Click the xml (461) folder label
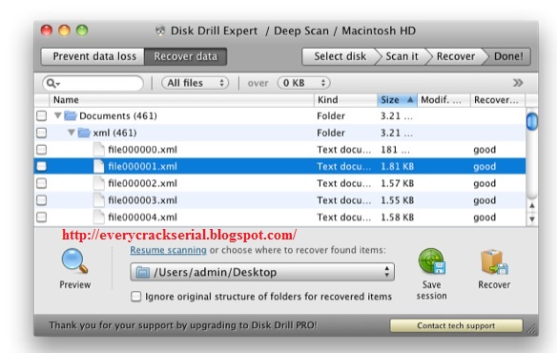This screenshot has height=353, width=557. (x=114, y=133)
